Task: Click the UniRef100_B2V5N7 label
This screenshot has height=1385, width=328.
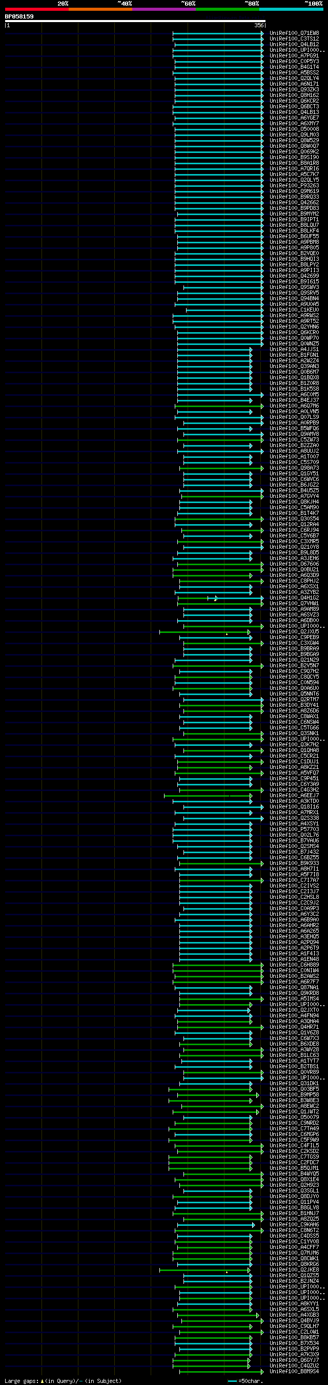Action: [x=294, y=666]
